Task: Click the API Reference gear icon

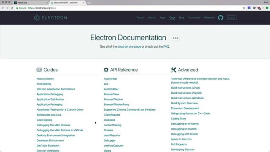Action: [106, 70]
